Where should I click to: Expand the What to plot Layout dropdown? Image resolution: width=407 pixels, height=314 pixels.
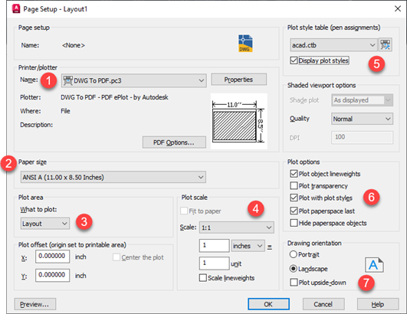(45, 224)
